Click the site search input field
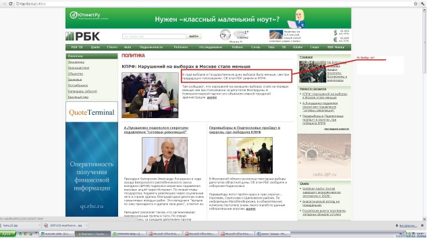 pyautogui.click(x=154, y=36)
